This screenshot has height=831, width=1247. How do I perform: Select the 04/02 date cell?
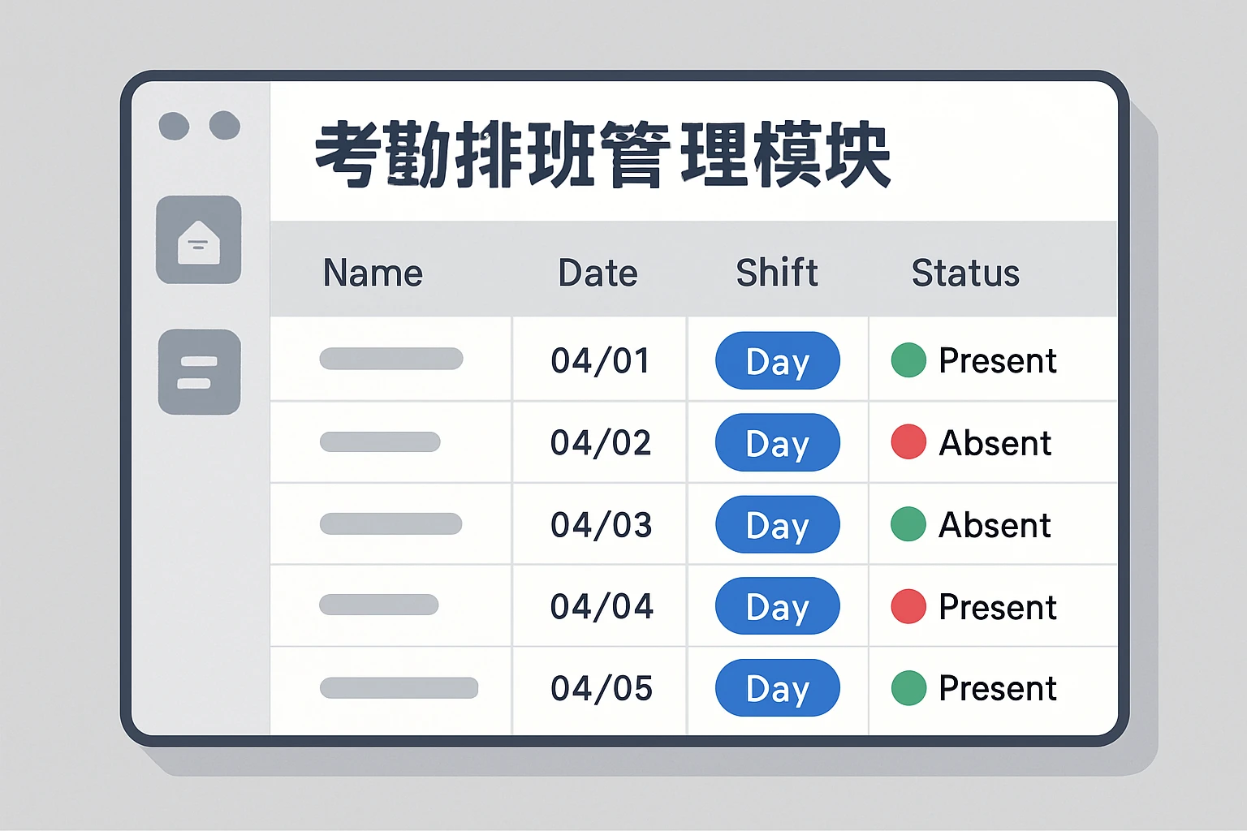[x=601, y=443]
